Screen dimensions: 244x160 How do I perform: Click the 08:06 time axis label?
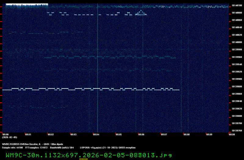(x=141, y=134)
